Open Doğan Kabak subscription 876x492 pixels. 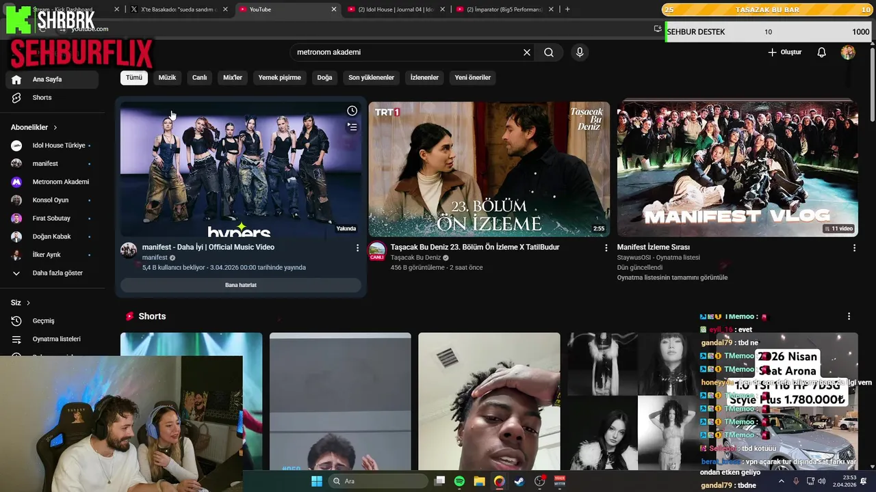coord(52,236)
